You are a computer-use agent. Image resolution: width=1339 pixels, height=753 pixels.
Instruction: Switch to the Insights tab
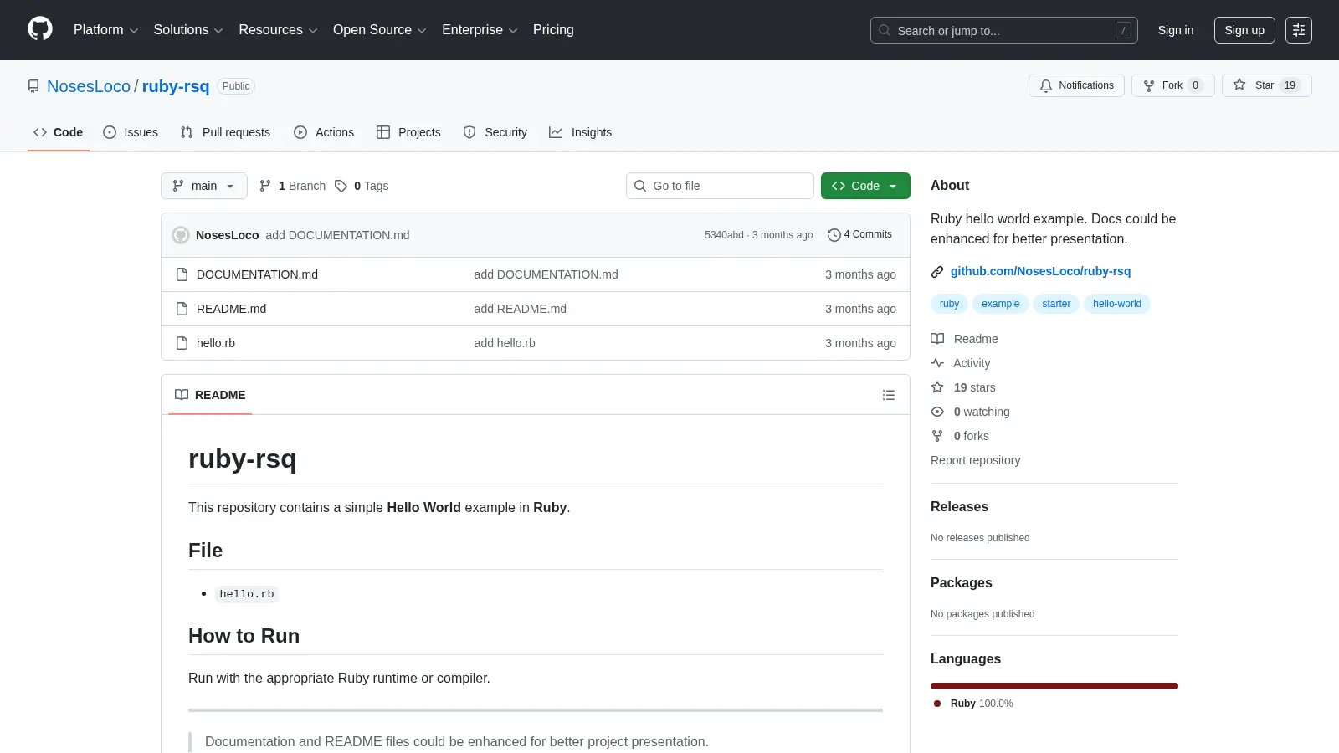pos(581,132)
